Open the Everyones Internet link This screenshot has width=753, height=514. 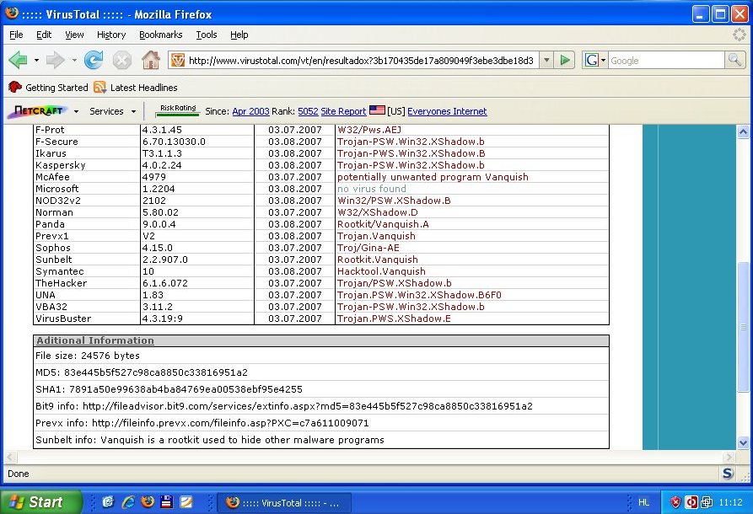pyautogui.click(x=447, y=111)
